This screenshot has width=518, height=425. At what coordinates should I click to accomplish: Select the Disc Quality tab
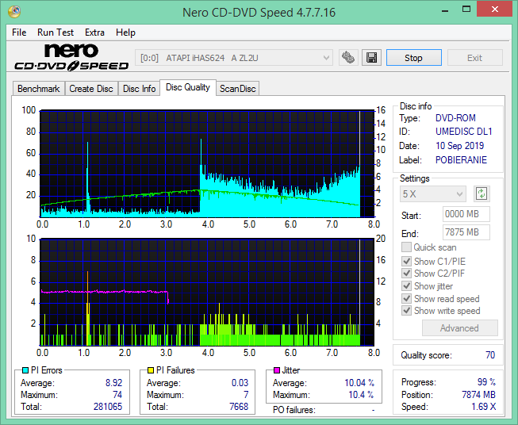[x=188, y=87]
